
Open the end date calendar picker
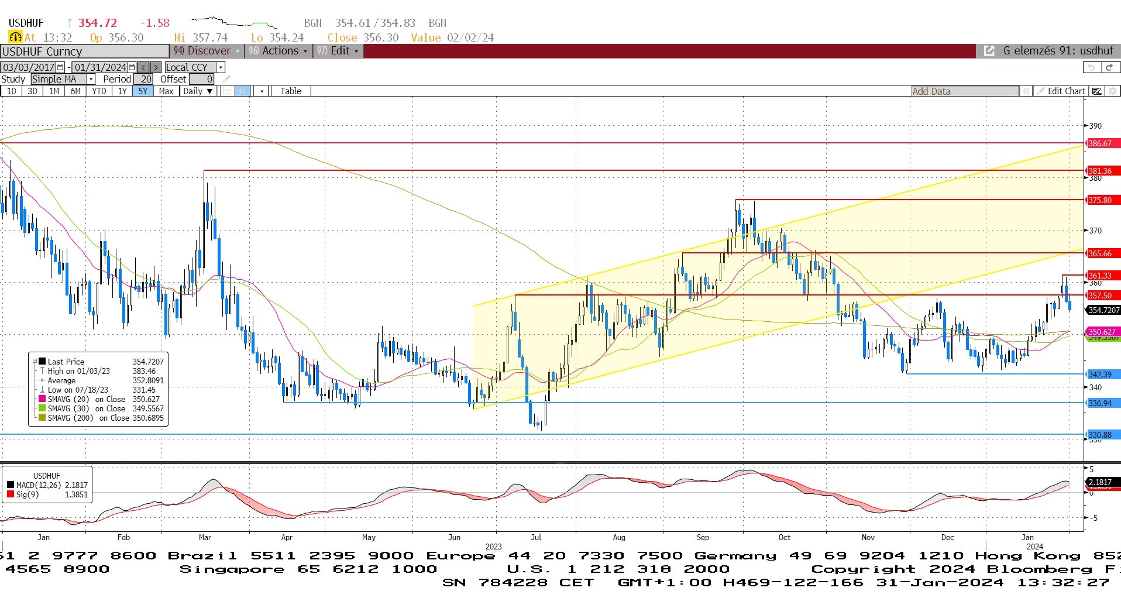point(132,67)
